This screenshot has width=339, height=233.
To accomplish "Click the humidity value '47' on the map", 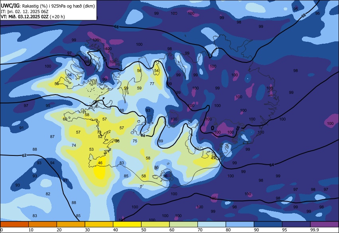I will pos(213,158).
